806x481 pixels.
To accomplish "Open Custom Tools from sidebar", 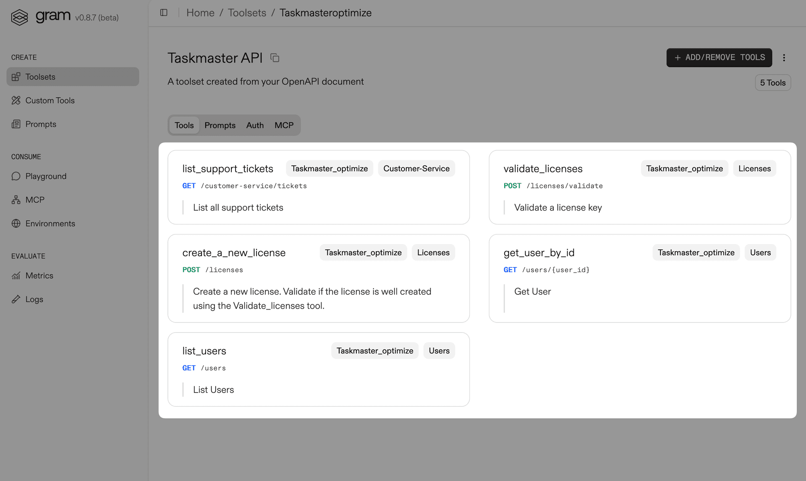I will coord(50,101).
